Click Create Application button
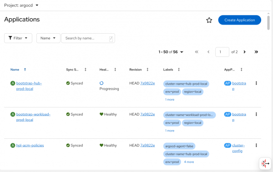This screenshot has width=273, height=172. pos(240,20)
